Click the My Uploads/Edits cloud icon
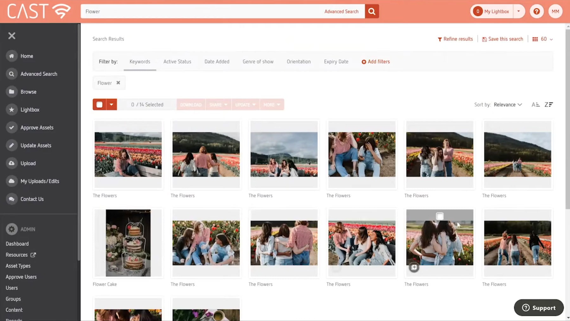Viewport: 570px width, 321px height. (11, 181)
